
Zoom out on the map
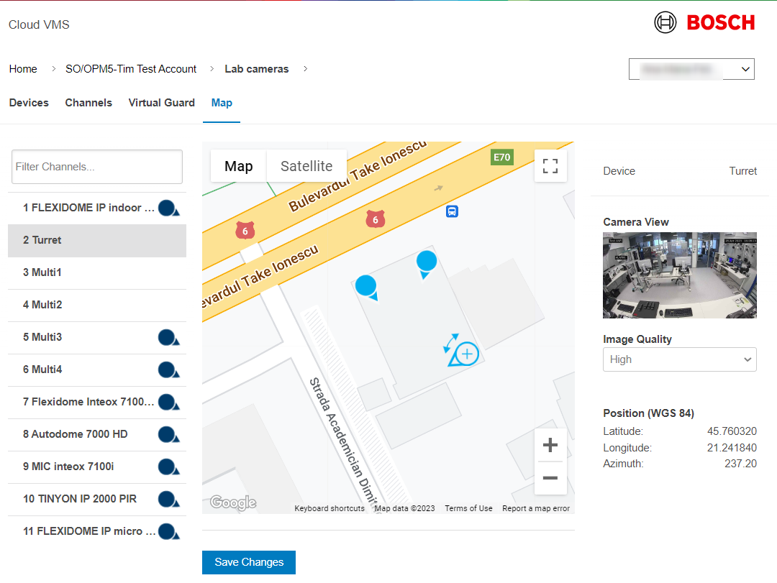[x=550, y=478]
